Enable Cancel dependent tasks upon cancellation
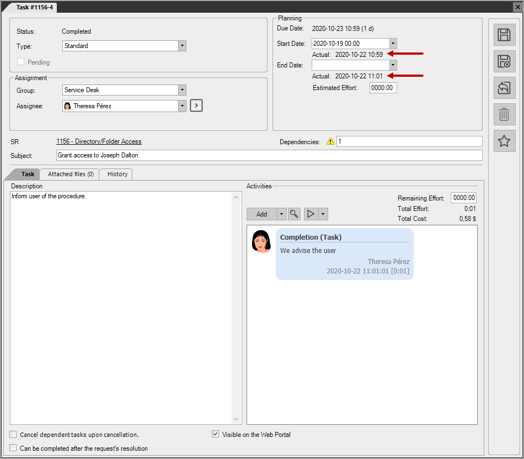 [x=14, y=435]
